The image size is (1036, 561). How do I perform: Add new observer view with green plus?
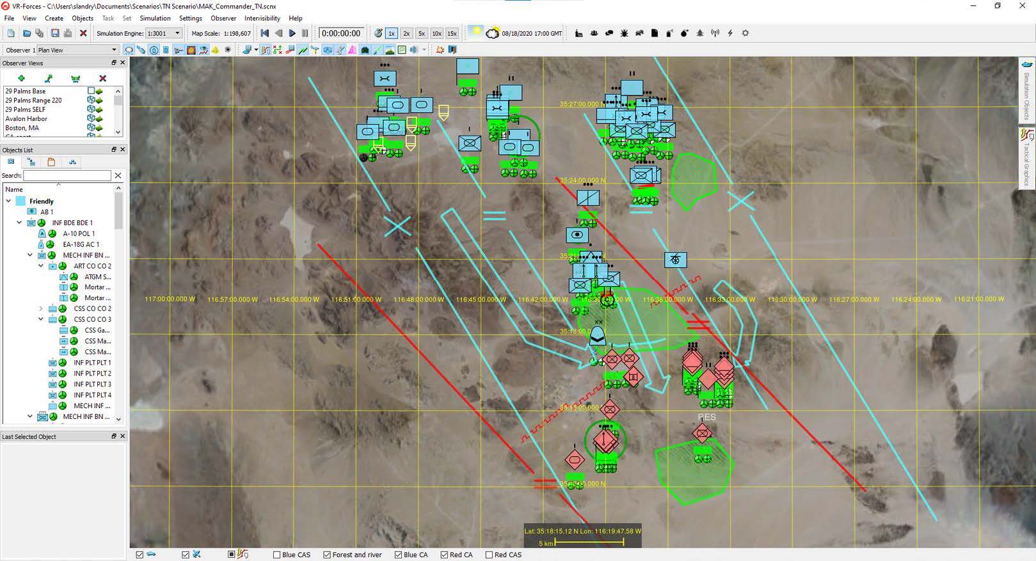(21, 78)
